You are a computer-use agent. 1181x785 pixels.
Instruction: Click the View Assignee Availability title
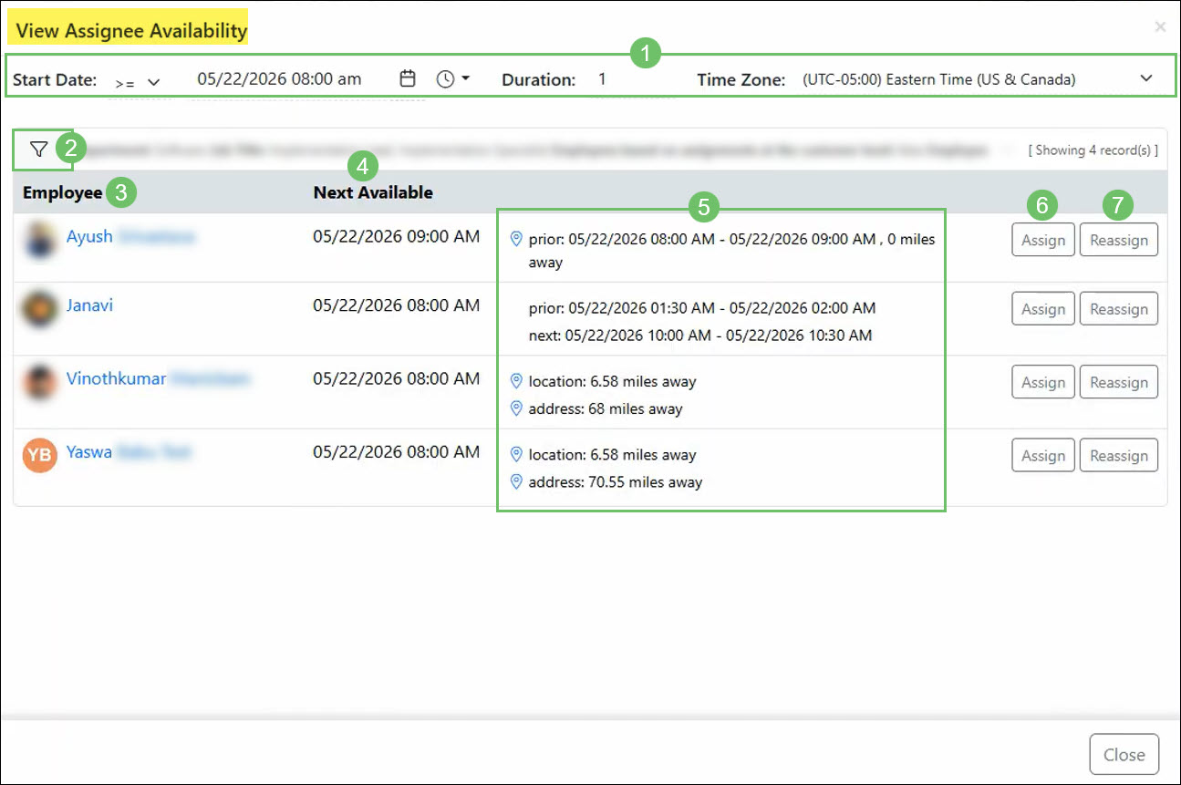[132, 30]
